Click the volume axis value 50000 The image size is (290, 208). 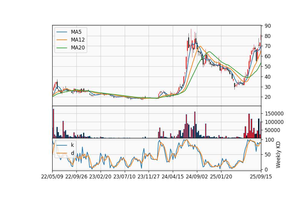(272, 130)
